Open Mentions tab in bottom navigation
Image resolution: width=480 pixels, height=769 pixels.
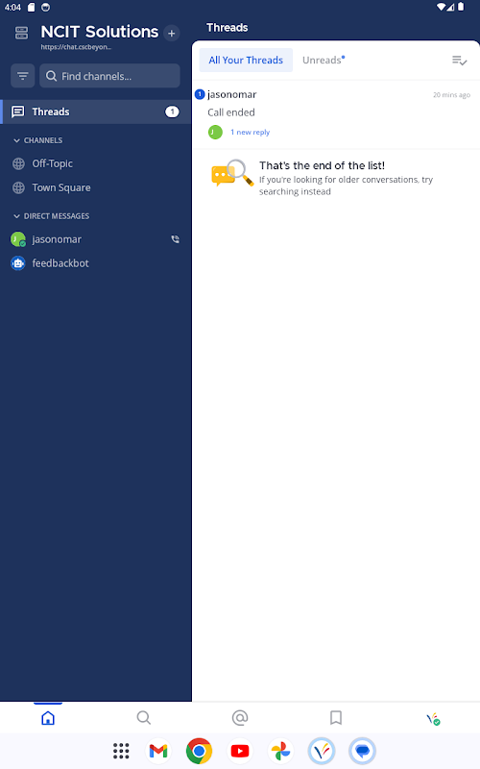(240, 718)
